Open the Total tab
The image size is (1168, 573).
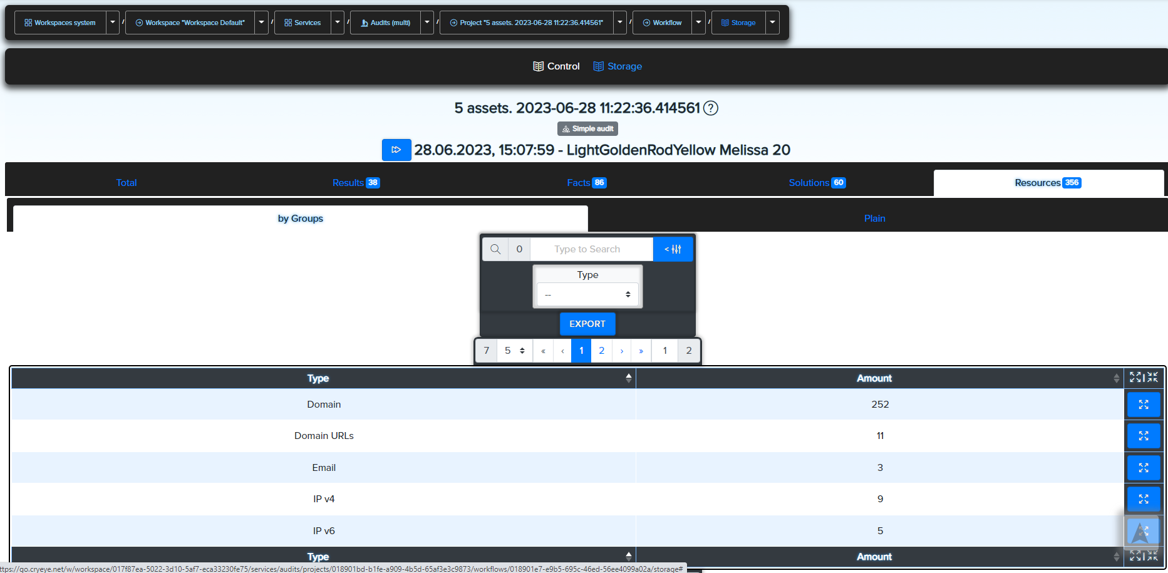pos(127,183)
